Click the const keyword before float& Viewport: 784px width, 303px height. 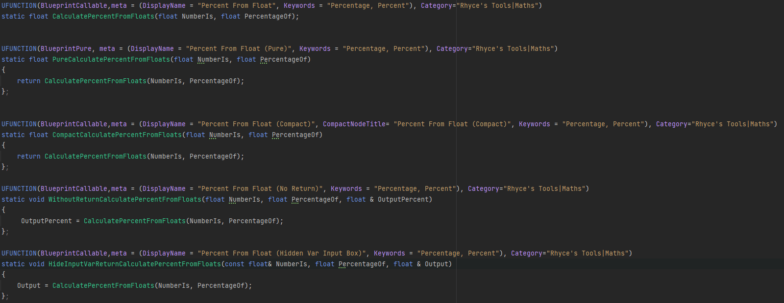235,264
